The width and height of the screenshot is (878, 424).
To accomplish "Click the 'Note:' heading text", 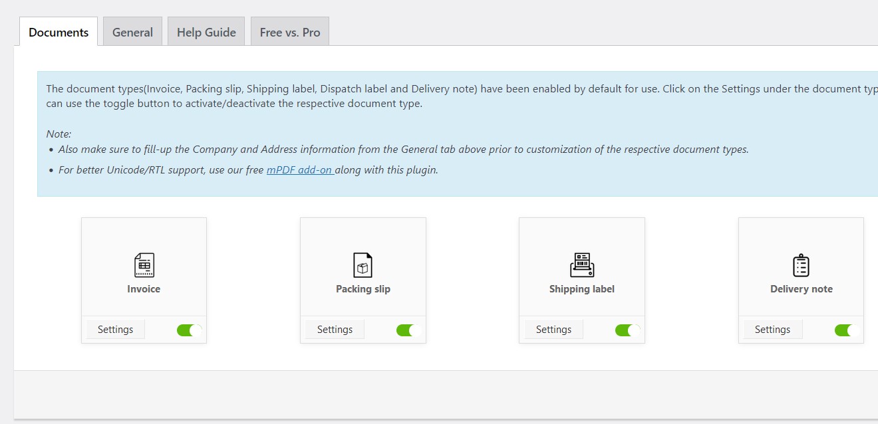I will tap(59, 134).
